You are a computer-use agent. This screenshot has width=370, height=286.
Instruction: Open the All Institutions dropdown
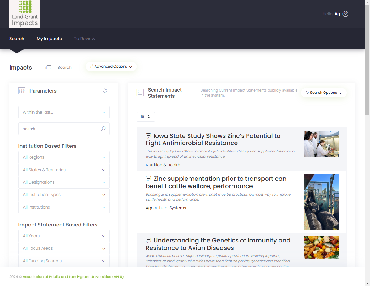tap(64, 207)
